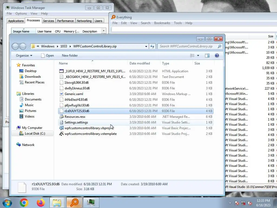Switch to the Services tab in Task Manager

tap(48, 21)
